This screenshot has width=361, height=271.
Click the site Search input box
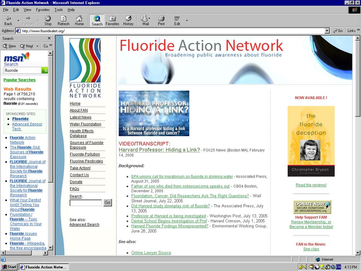(x=86, y=203)
